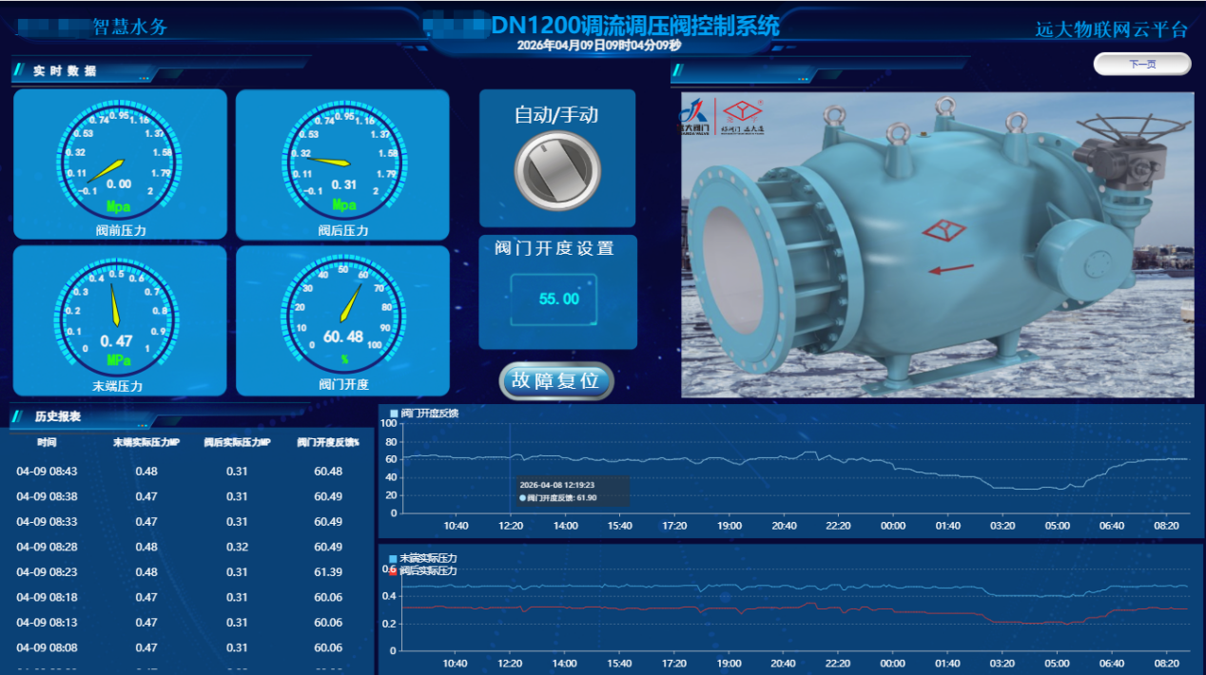Click the 智慧水务 header text

pos(129,27)
